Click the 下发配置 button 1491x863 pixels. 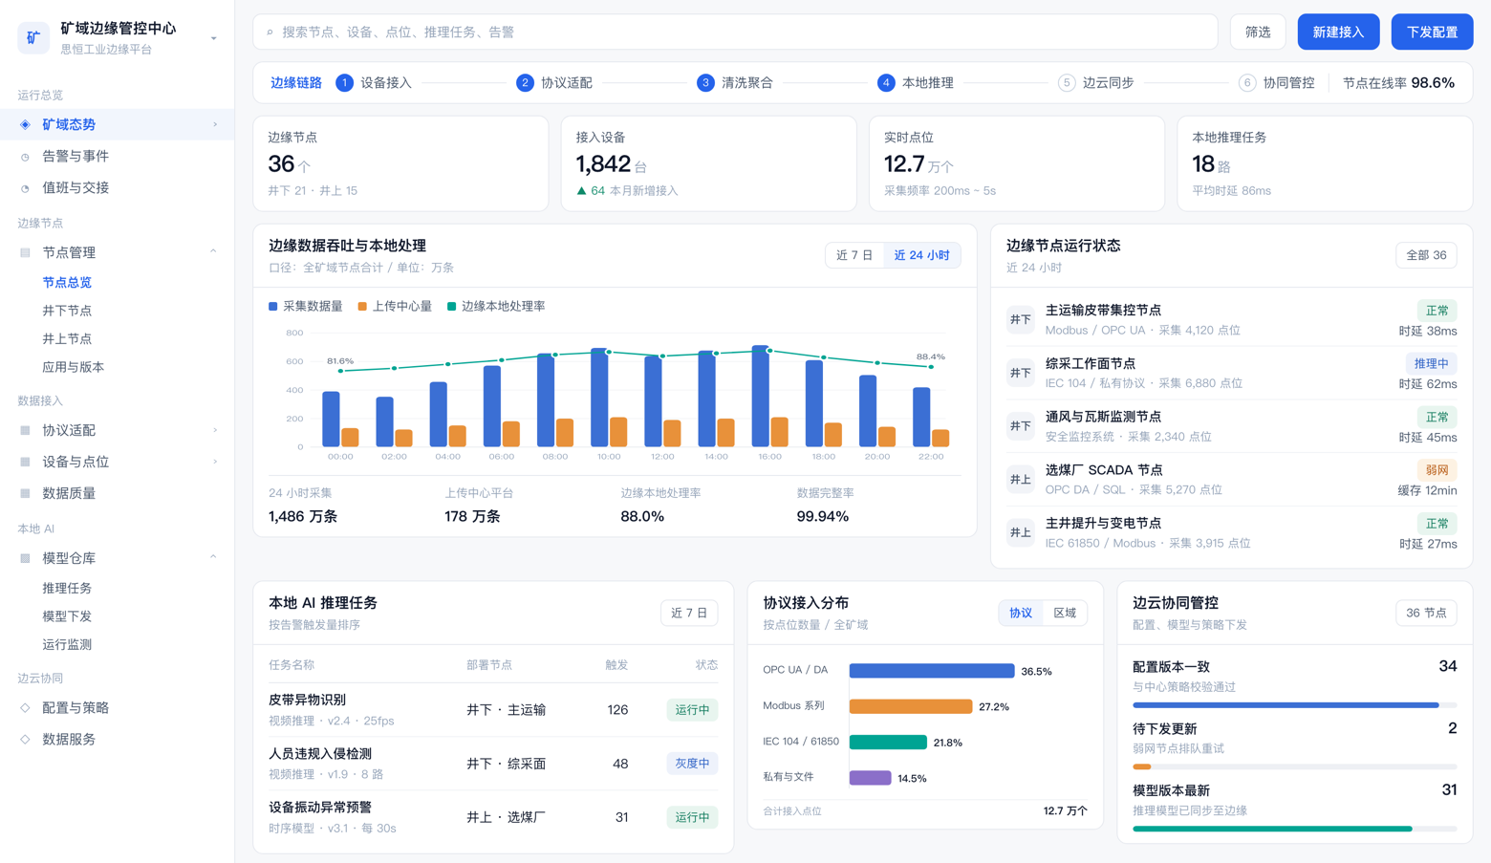pos(1432,32)
